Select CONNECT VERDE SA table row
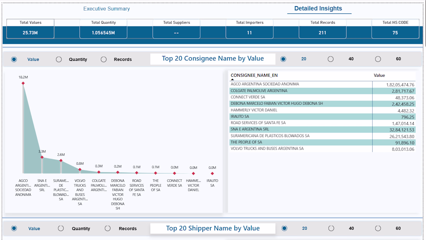426x240 pixels. (x=323, y=97)
